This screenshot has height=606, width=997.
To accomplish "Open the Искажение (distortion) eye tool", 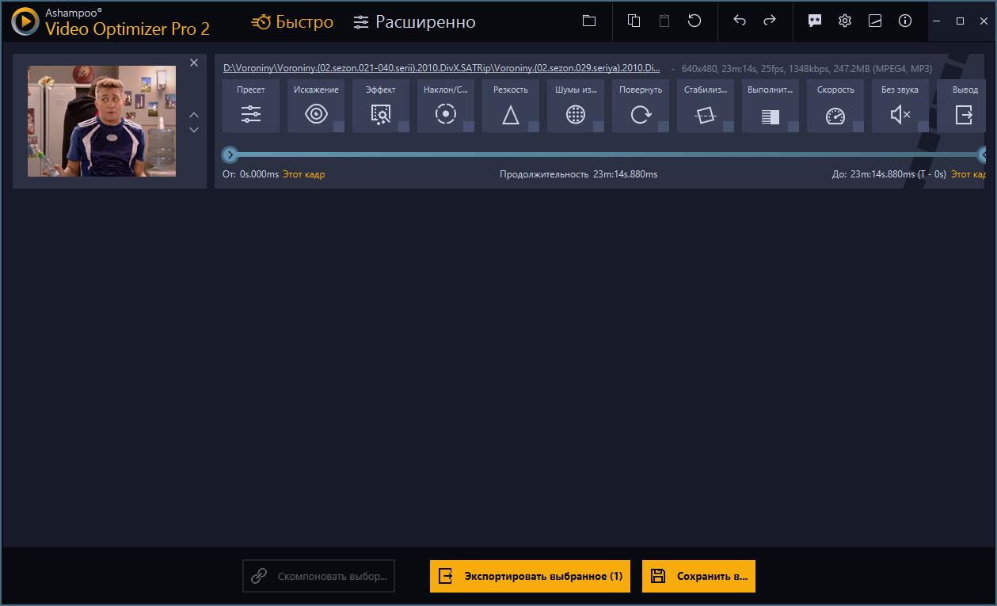I will coord(316,114).
